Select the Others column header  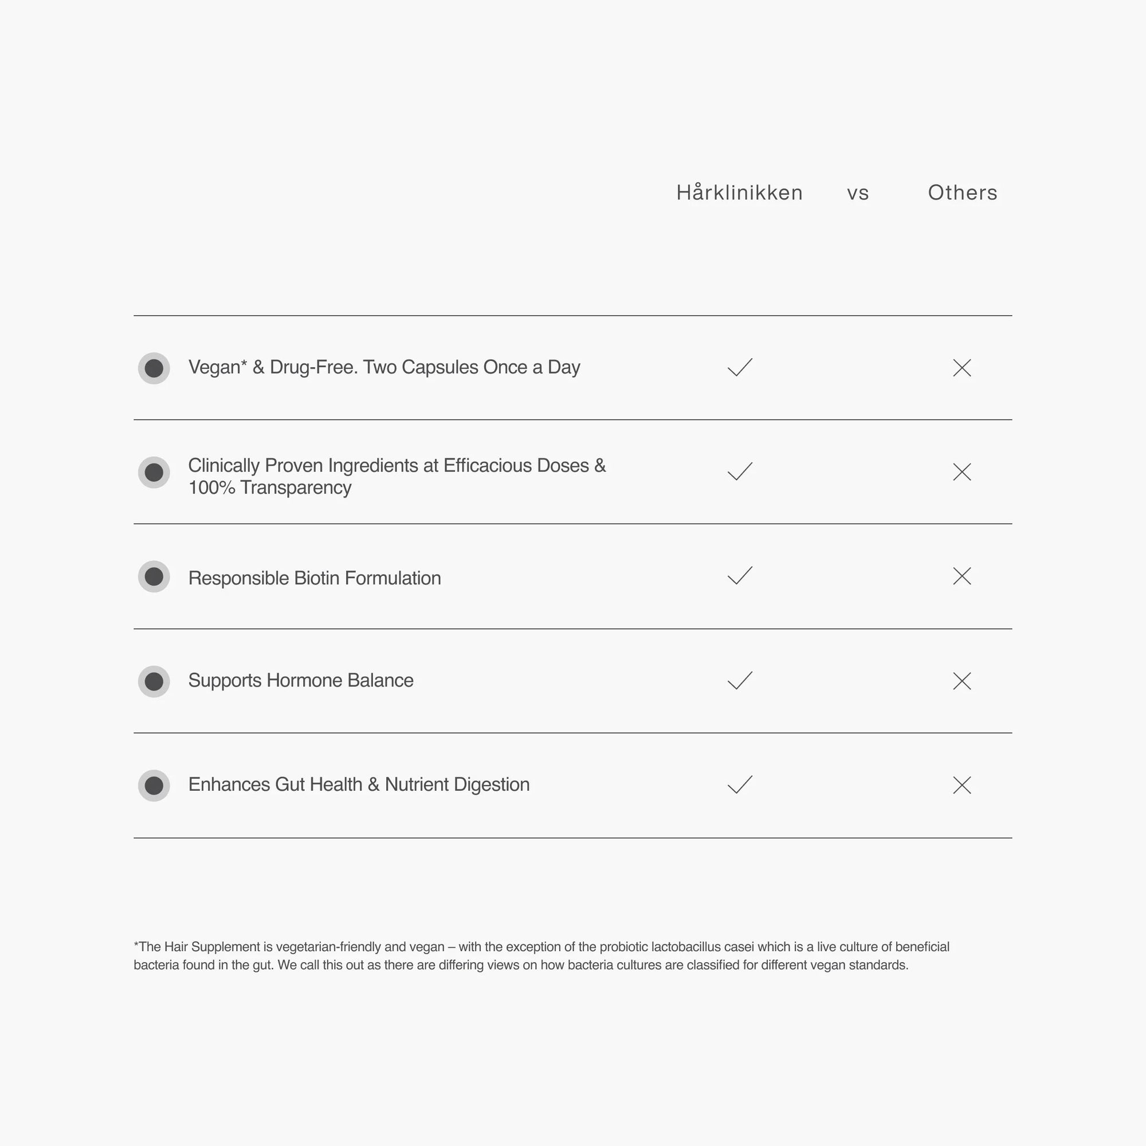click(963, 192)
